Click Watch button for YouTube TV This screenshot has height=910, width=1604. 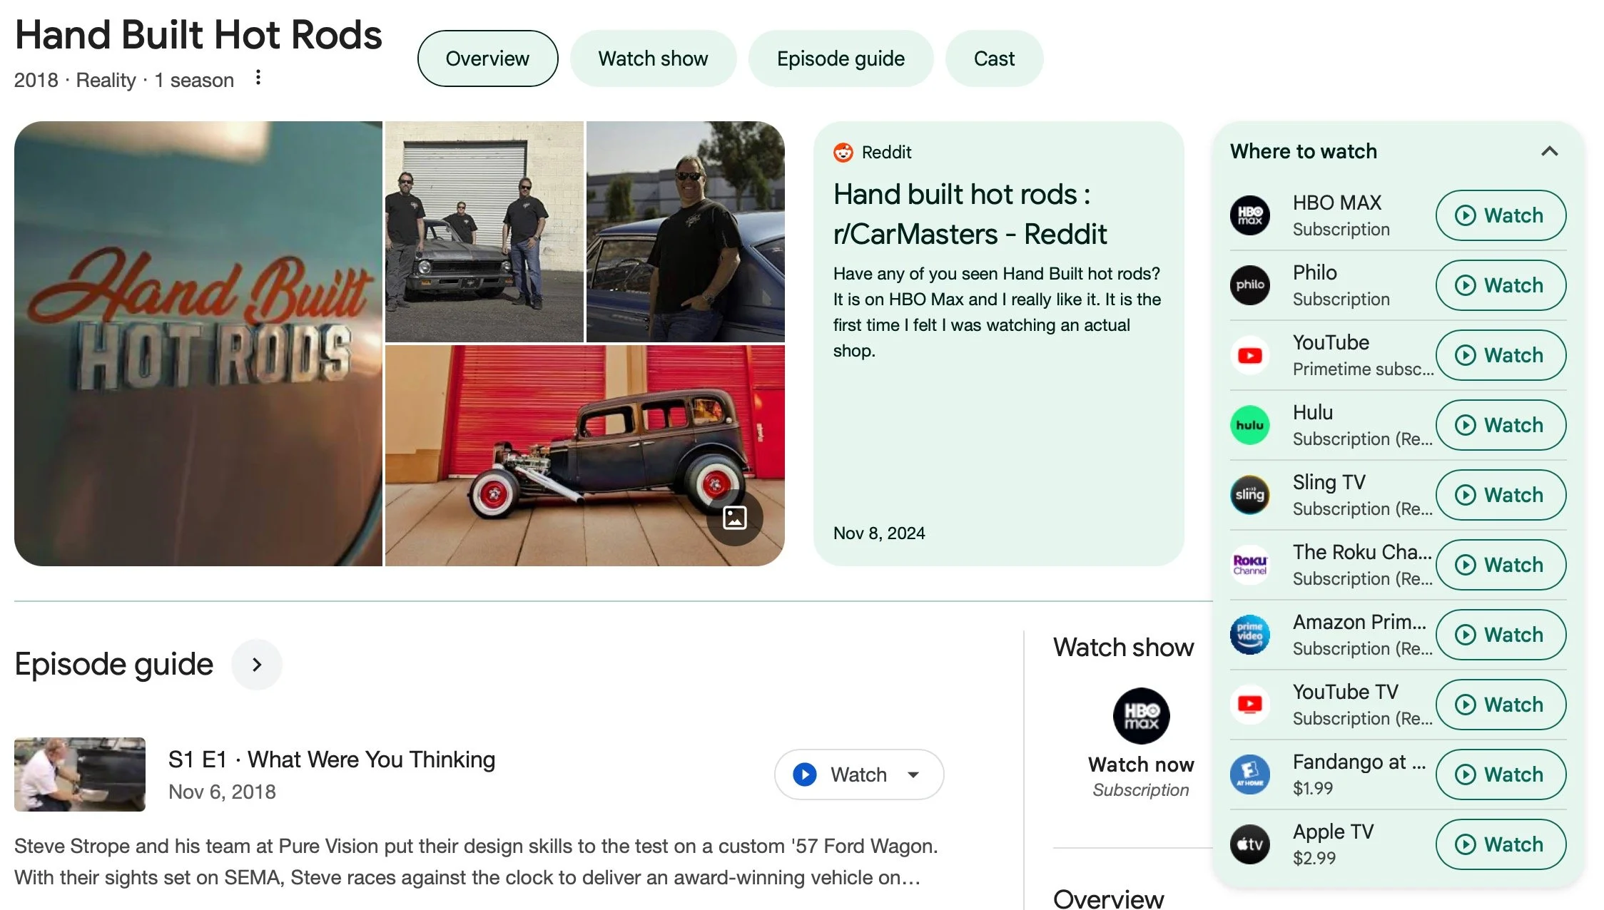[x=1501, y=704]
